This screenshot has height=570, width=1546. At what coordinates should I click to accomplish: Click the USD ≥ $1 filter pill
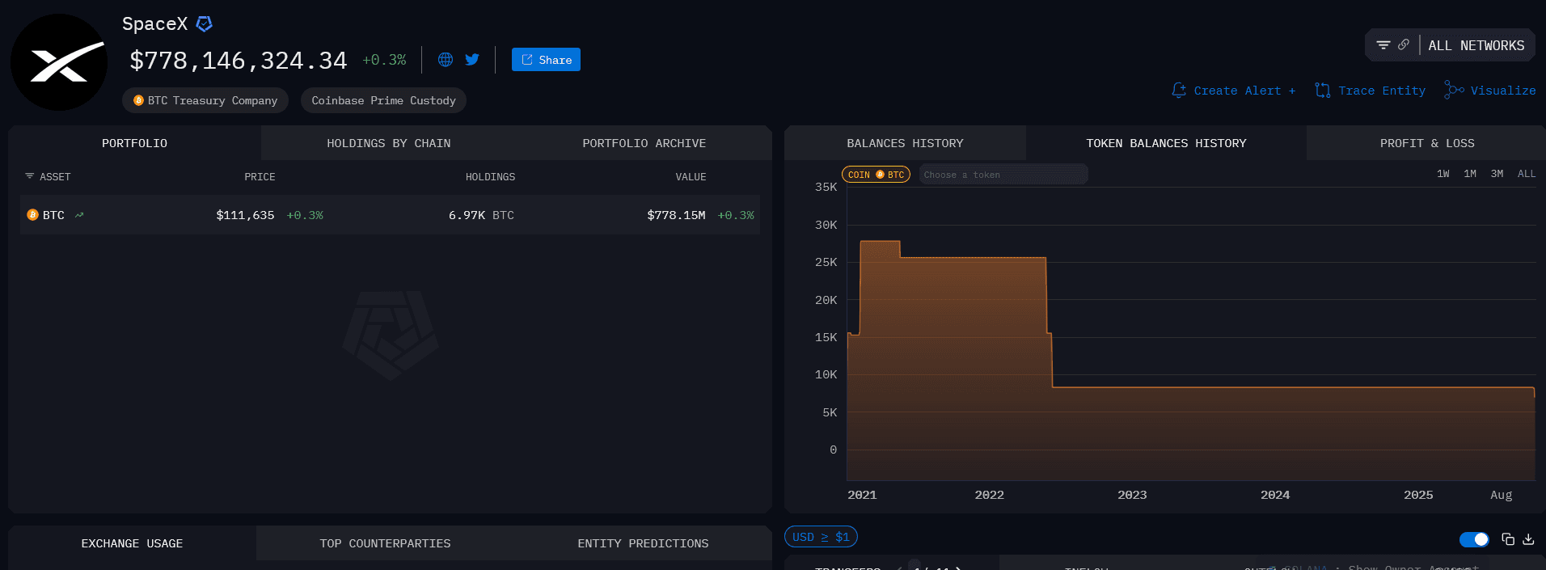821,537
